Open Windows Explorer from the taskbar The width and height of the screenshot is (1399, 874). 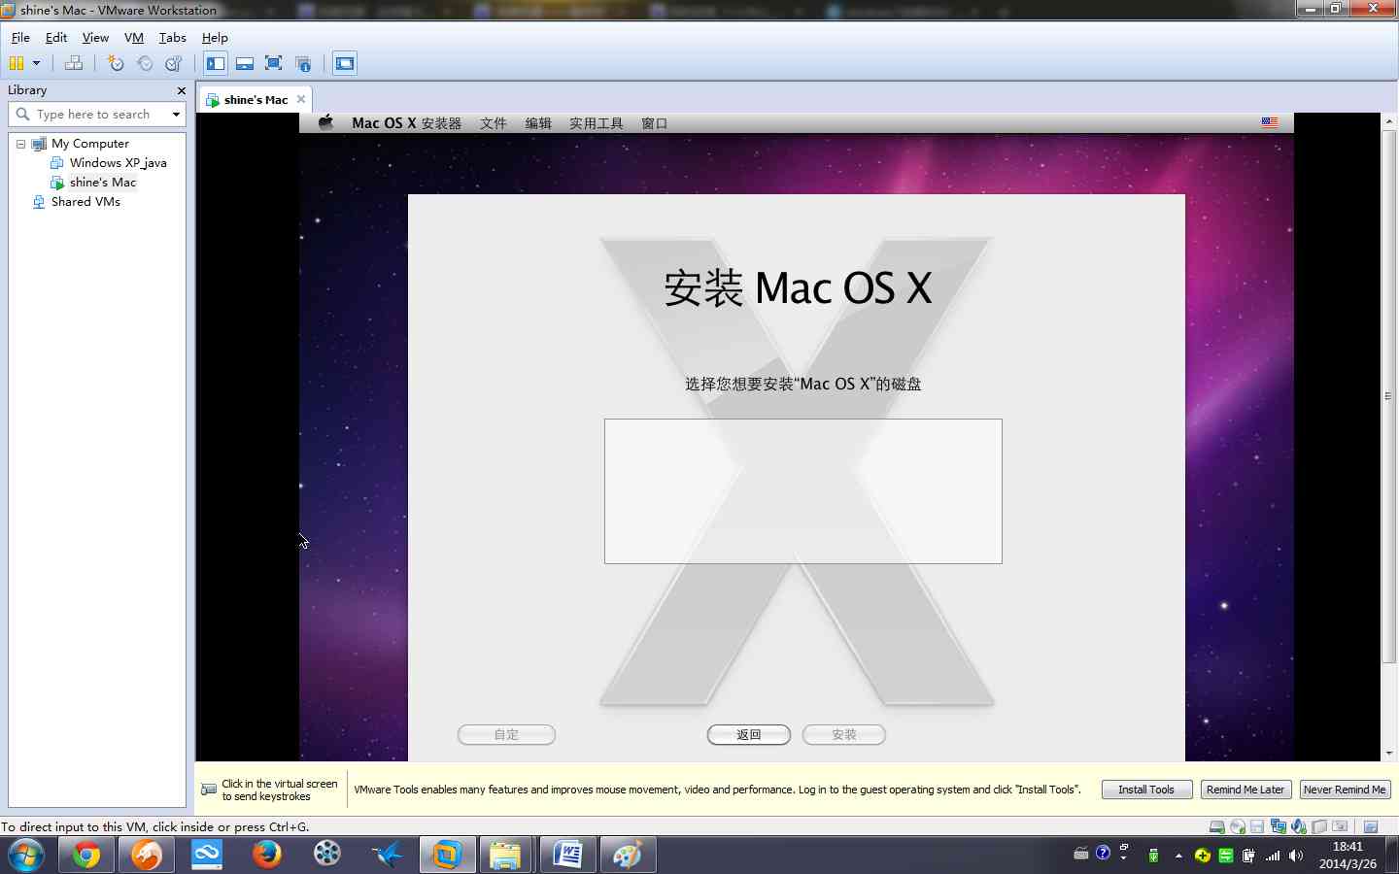505,856
